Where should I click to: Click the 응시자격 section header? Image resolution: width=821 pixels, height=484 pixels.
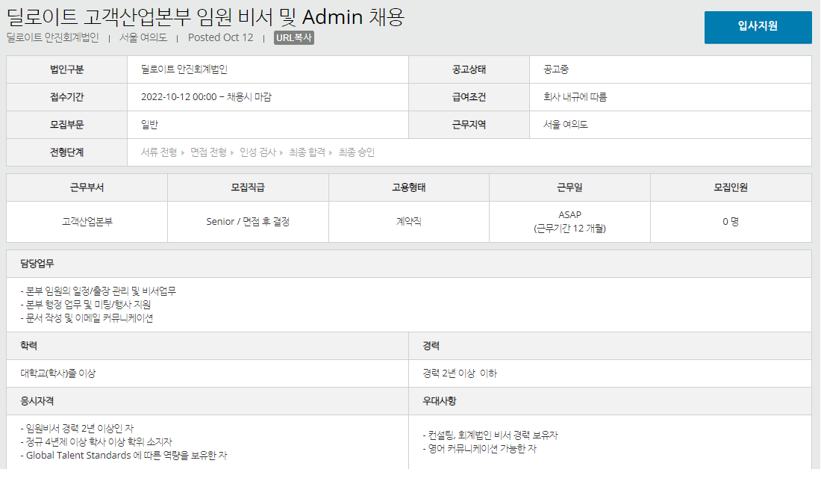tap(37, 401)
